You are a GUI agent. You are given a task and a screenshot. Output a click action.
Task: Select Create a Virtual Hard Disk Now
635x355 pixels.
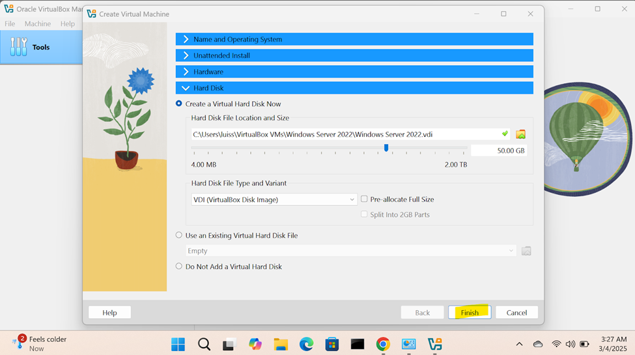click(x=178, y=104)
